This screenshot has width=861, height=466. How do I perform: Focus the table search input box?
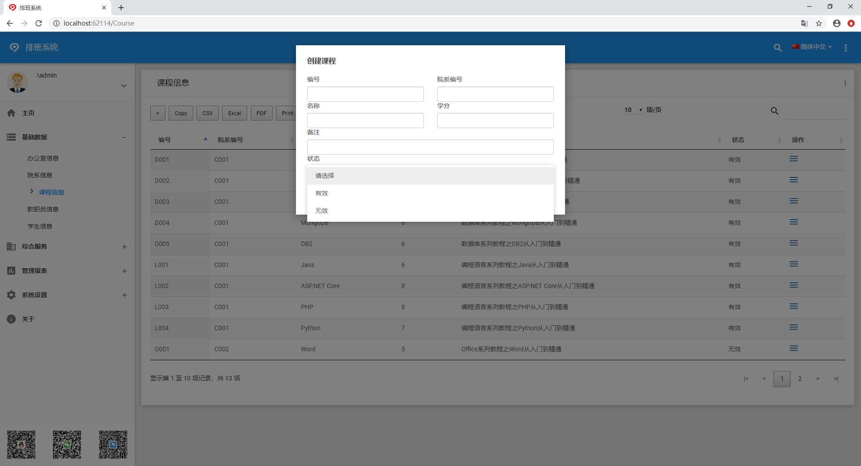click(x=814, y=111)
